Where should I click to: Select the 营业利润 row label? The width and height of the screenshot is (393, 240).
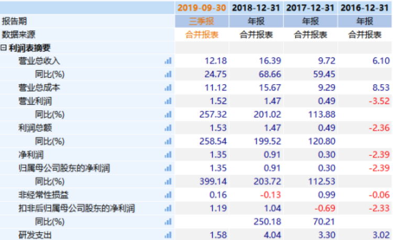click(35, 101)
